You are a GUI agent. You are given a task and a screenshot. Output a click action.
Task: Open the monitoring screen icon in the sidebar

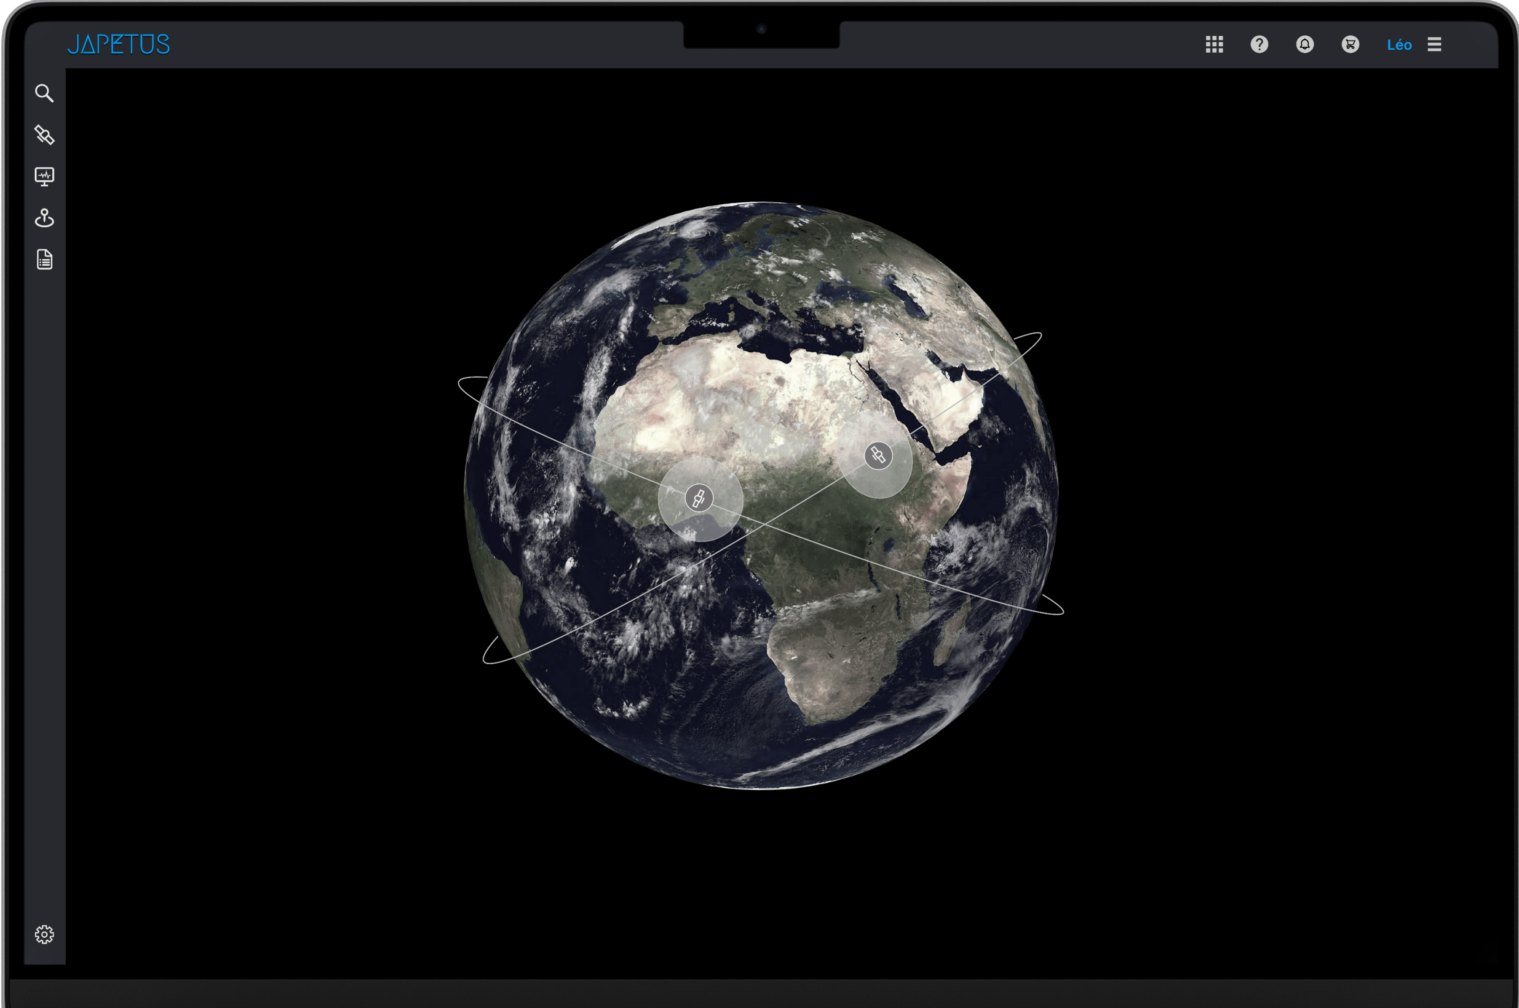pyautogui.click(x=44, y=177)
